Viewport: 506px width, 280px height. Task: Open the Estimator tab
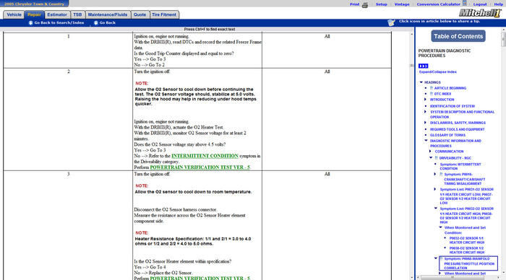click(57, 15)
